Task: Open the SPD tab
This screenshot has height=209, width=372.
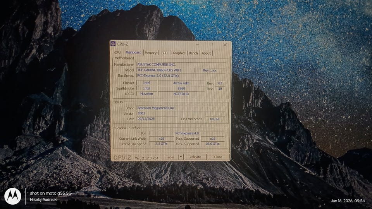Action: [x=164, y=53]
